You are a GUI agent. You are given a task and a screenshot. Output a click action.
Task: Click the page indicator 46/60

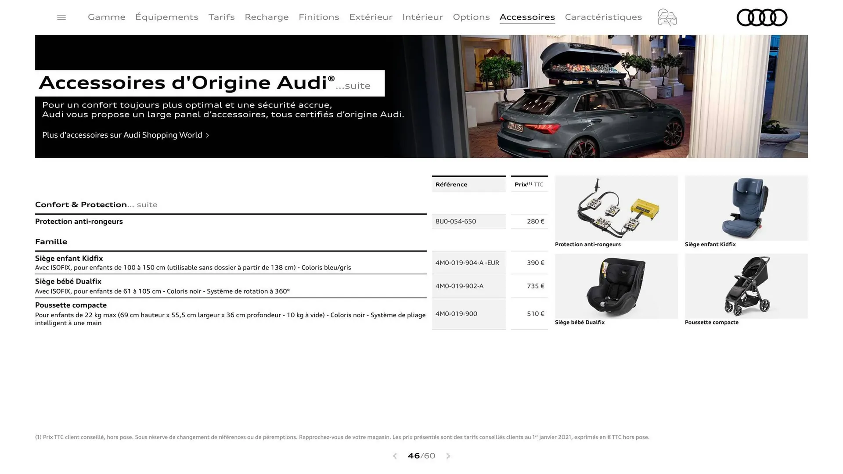(x=421, y=456)
